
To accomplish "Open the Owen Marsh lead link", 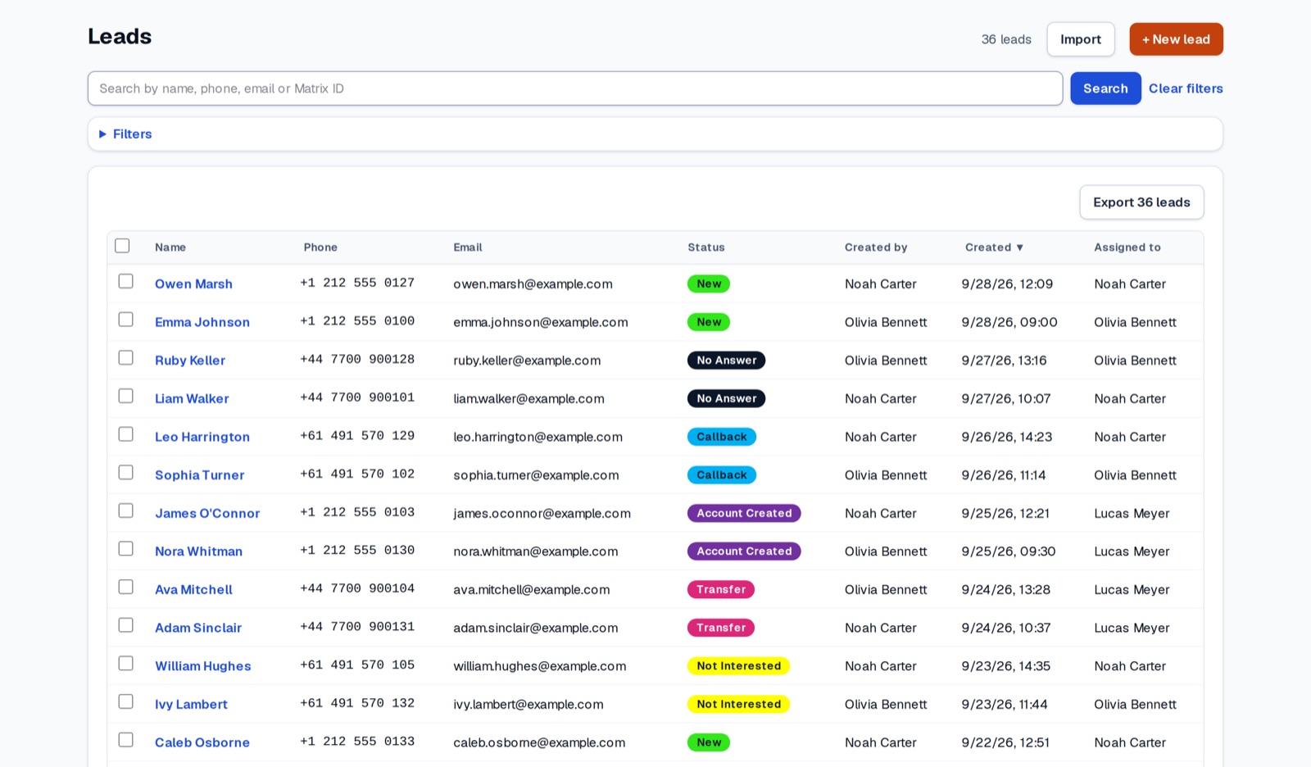I will tap(193, 284).
